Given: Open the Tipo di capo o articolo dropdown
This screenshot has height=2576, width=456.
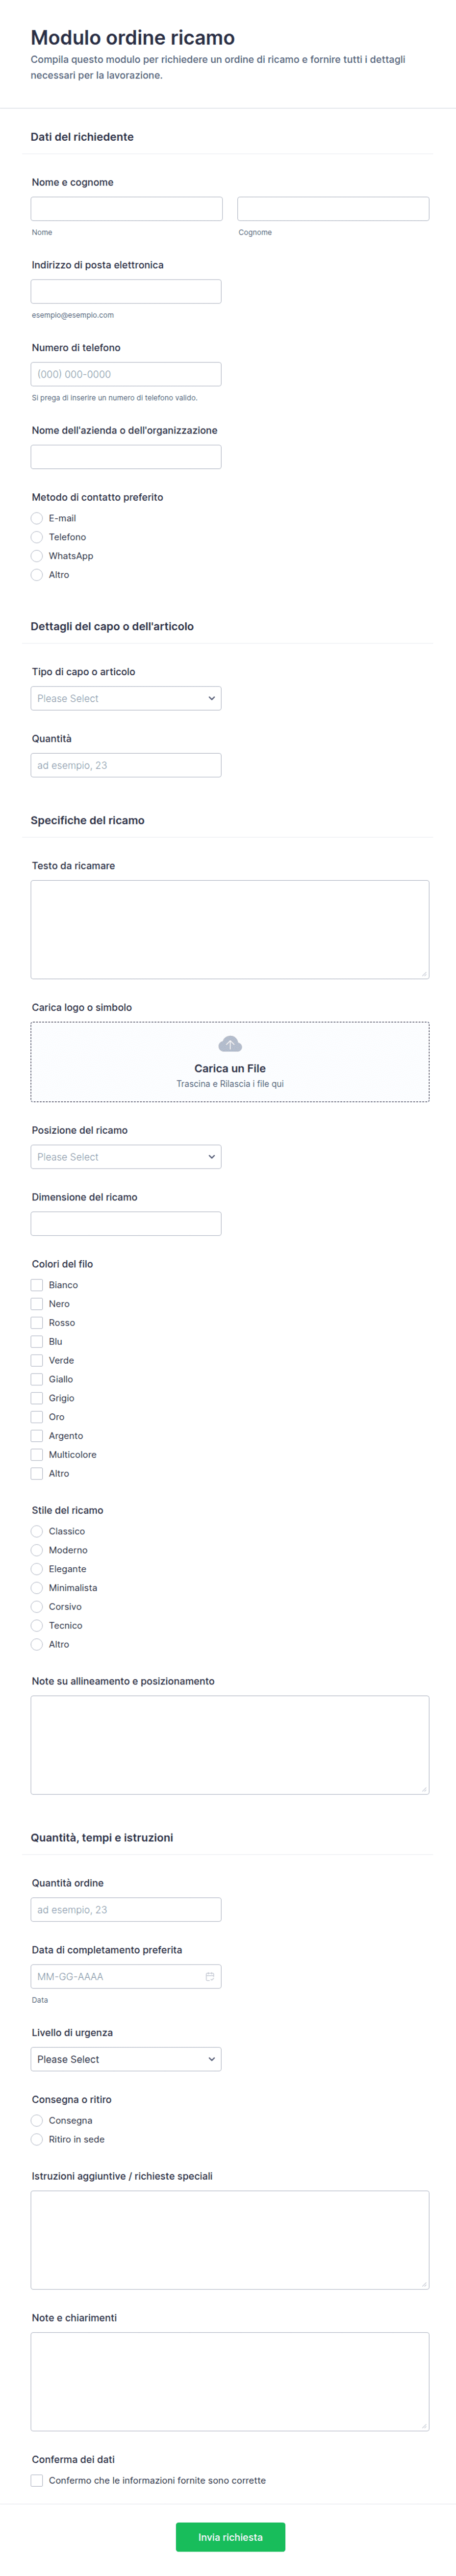Looking at the screenshot, I should (x=126, y=699).
